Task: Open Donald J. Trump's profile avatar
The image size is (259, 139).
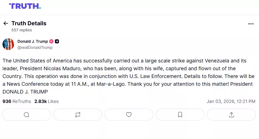Action: (8, 44)
